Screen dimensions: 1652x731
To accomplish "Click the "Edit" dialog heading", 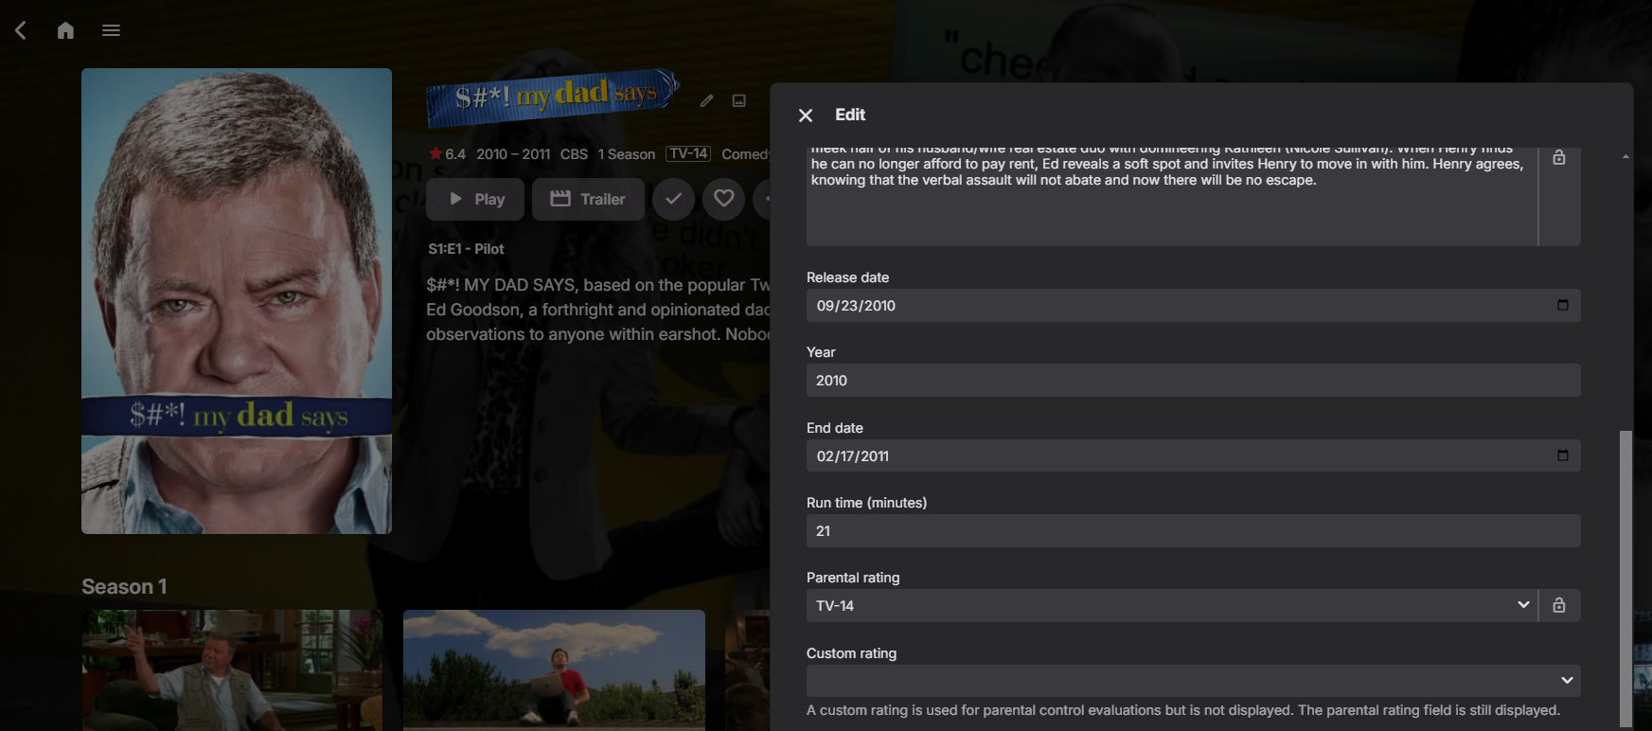I will pyautogui.click(x=850, y=115).
